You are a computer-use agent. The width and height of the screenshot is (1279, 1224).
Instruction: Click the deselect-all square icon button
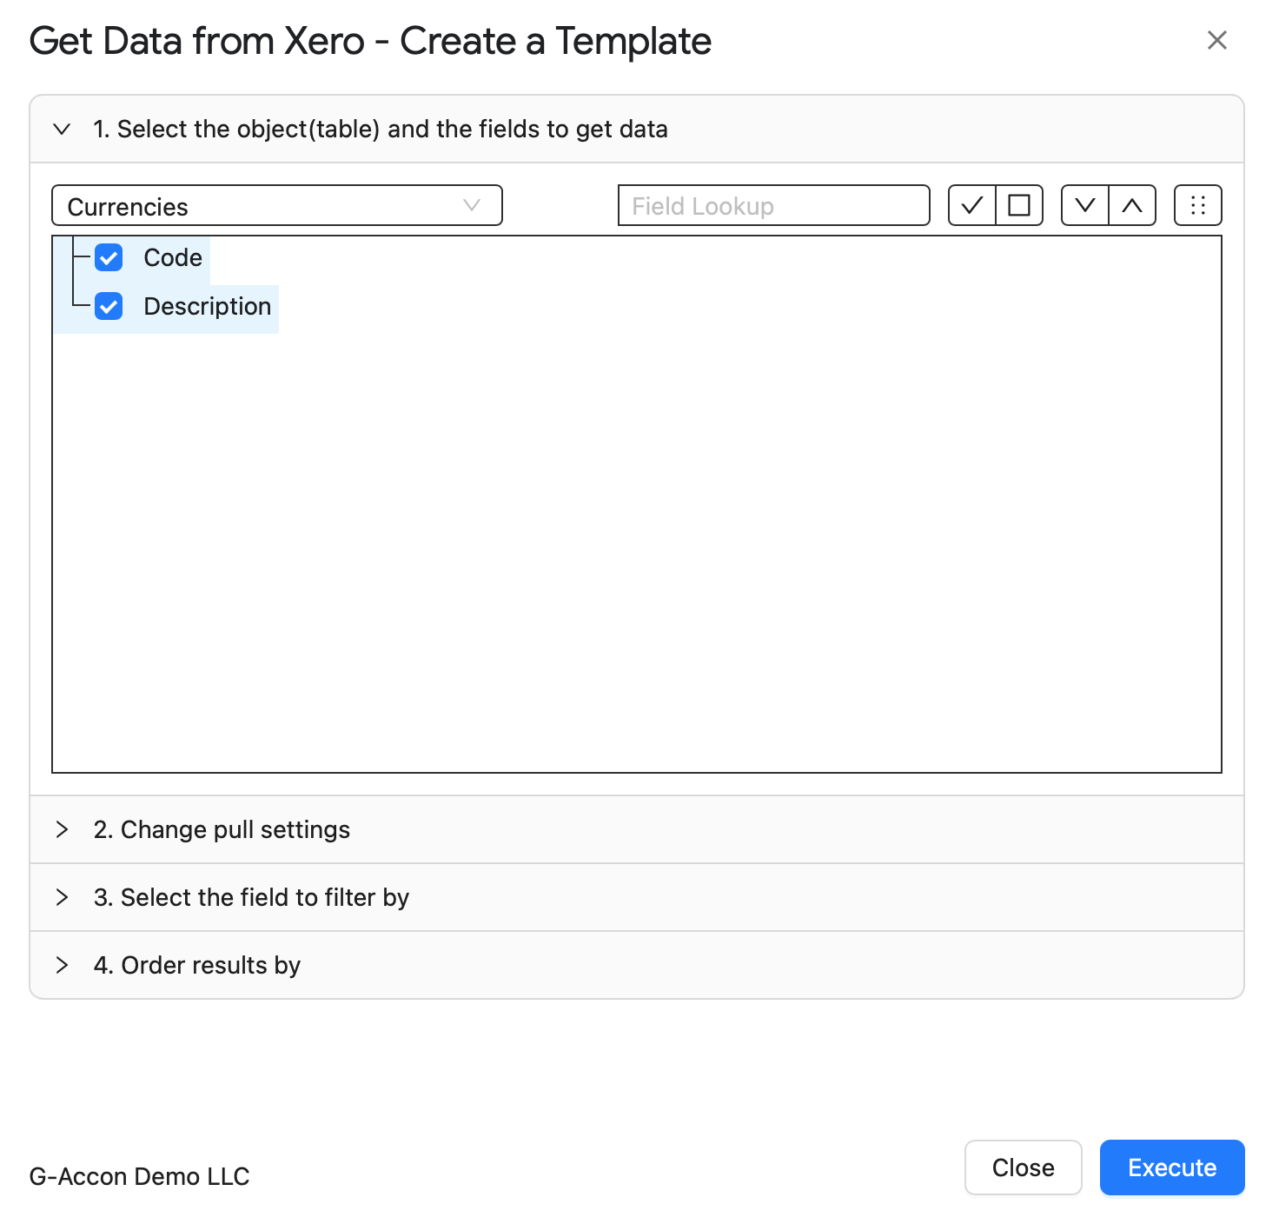pyautogui.click(x=1019, y=205)
